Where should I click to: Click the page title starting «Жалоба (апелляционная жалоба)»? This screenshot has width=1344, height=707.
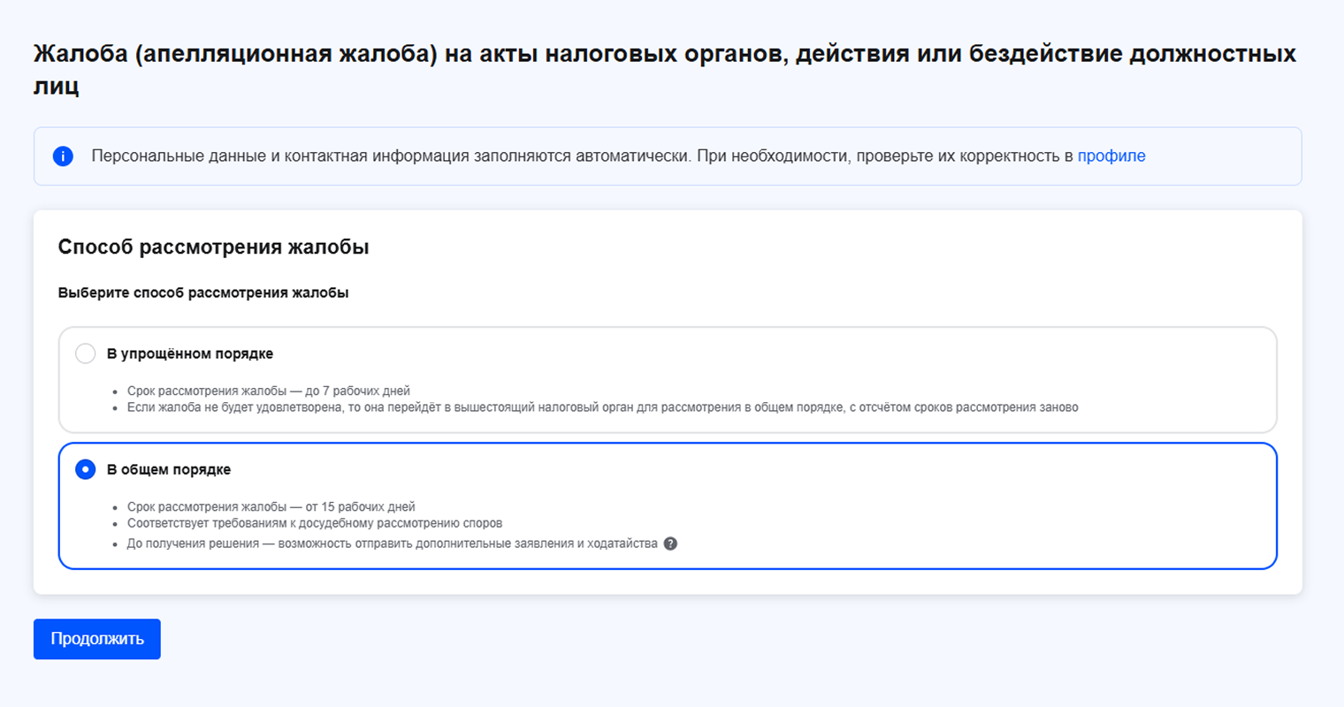pos(665,69)
